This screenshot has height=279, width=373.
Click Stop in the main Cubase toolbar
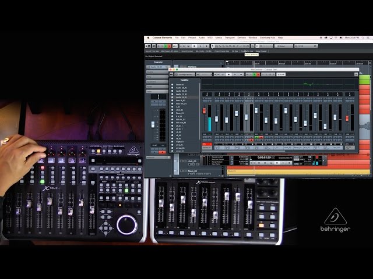pos(194,46)
